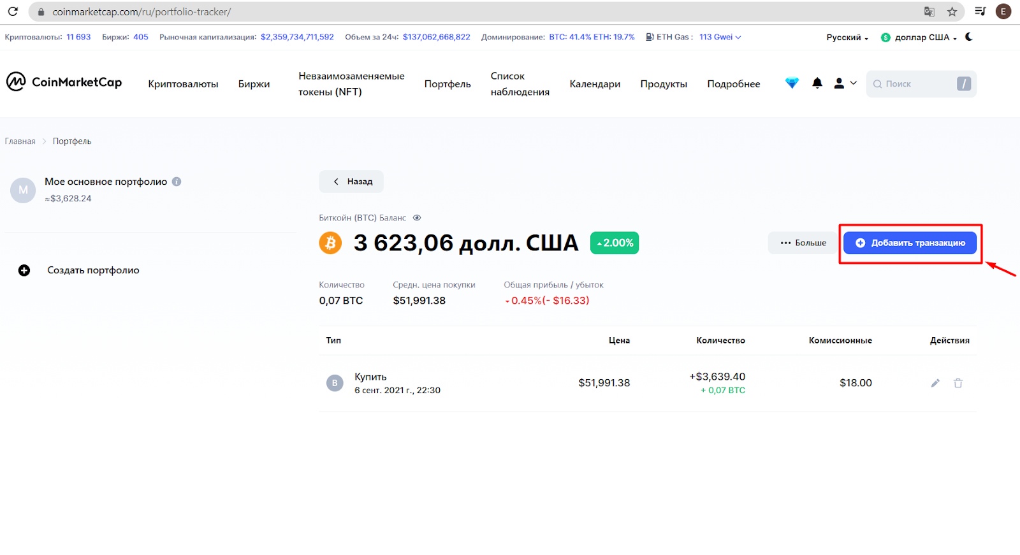Click Создать портфолио
Screen dimensions: 1020x555
(93, 270)
